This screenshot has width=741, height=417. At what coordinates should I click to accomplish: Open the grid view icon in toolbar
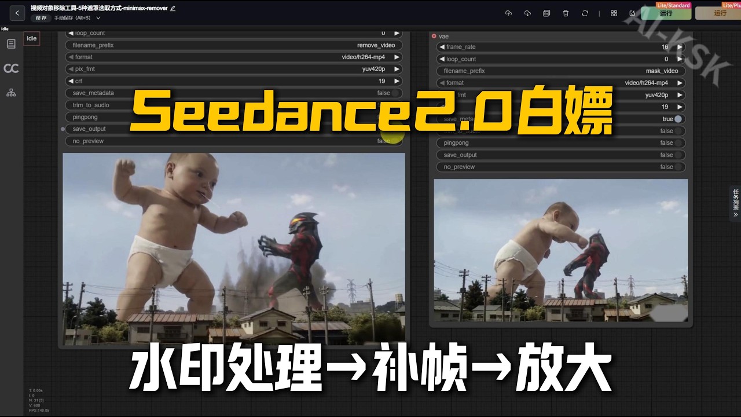(614, 13)
